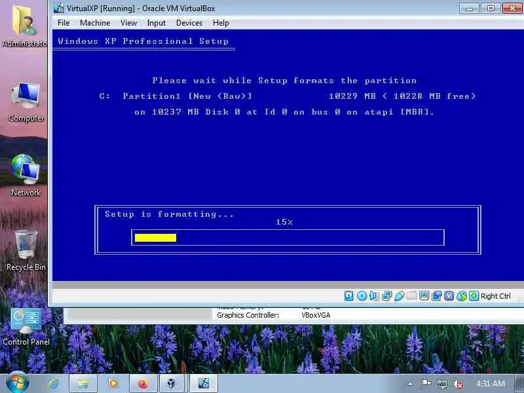This screenshot has height=393, width=524.
Task: Click the VBoxVGA value in the VirtualBox Manager window
Action: click(316, 315)
